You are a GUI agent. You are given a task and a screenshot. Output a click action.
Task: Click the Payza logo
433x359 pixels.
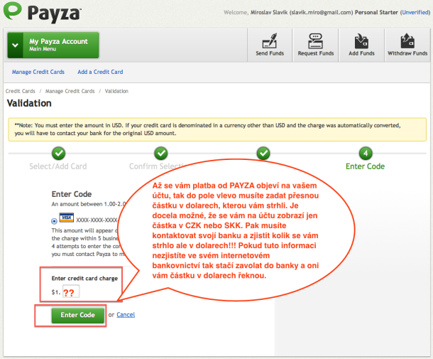tap(42, 12)
